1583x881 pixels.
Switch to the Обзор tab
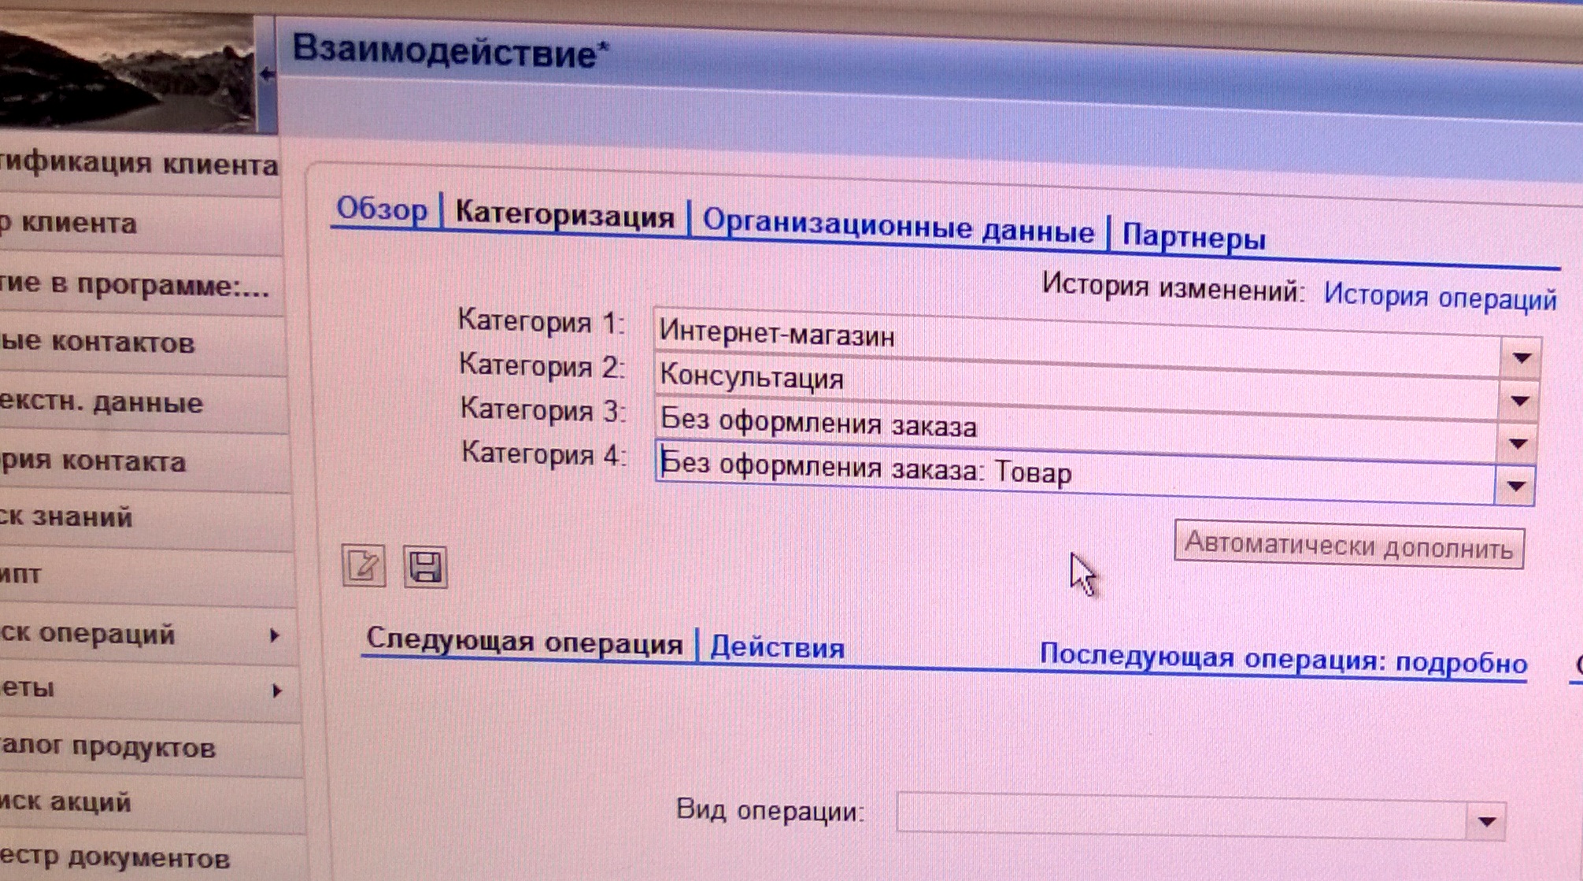pos(382,209)
